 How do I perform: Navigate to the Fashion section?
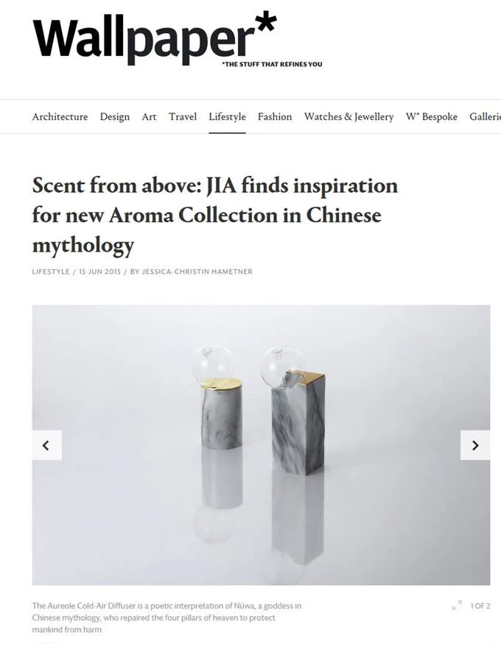click(x=275, y=117)
